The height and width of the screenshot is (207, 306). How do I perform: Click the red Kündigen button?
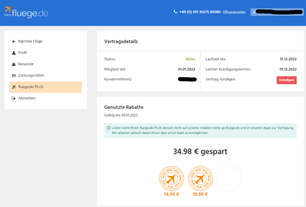(286, 80)
